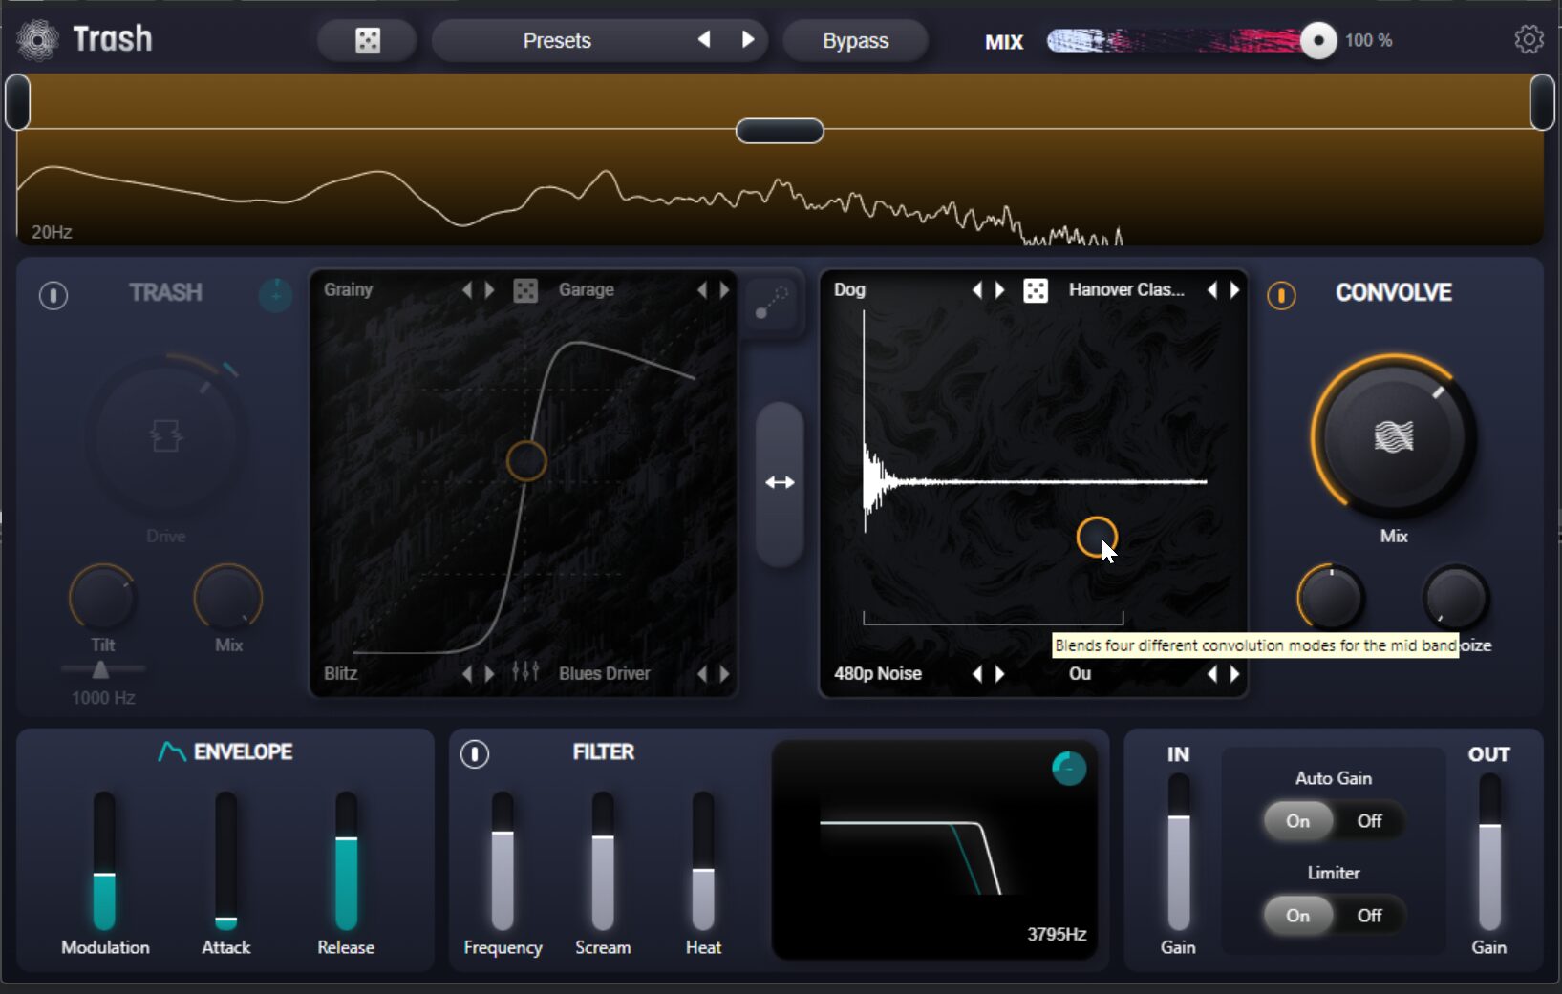Click the Bypass button
Viewport: 1562px width, 994px height.
[x=855, y=40]
